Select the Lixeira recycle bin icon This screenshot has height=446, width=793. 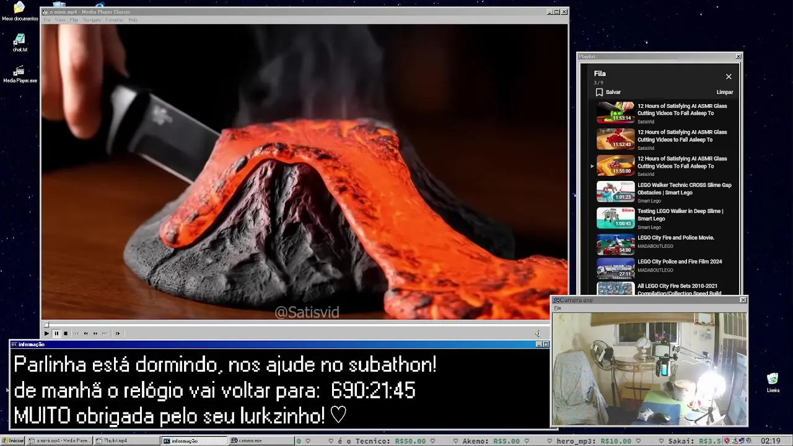point(773,382)
